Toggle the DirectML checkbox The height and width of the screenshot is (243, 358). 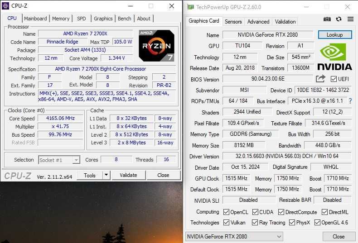click(324, 212)
